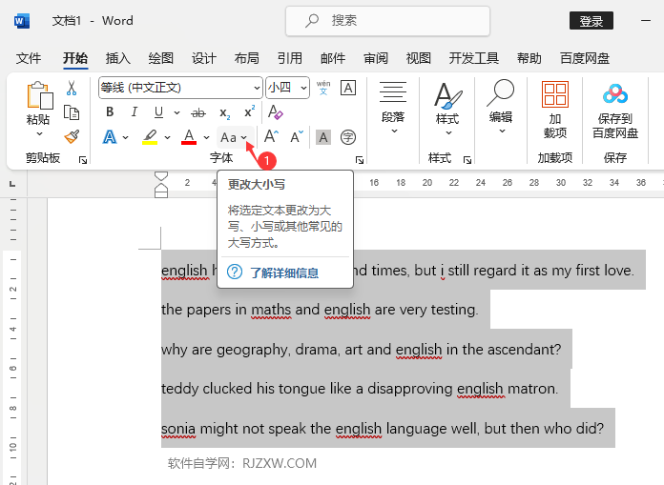Apply subscript x₂ formatting
The width and height of the screenshot is (664, 485).
(x=225, y=112)
